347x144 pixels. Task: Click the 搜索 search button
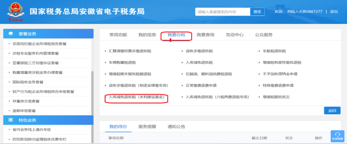[257, 12]
